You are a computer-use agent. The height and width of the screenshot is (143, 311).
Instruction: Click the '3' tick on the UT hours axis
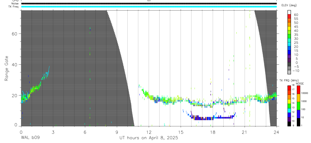point(53,132)
